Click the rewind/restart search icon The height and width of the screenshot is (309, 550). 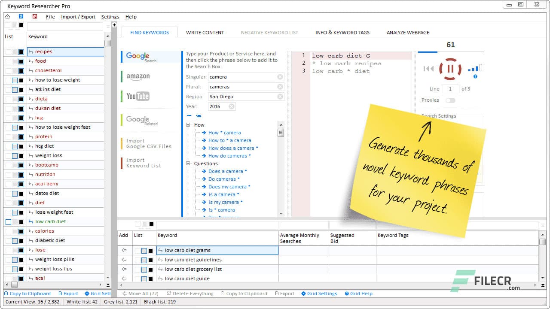pyautogui.click(x=428, y=69)
